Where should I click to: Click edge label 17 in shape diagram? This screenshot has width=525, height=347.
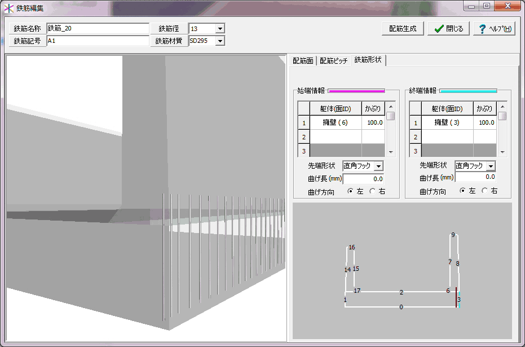(358, 291)
